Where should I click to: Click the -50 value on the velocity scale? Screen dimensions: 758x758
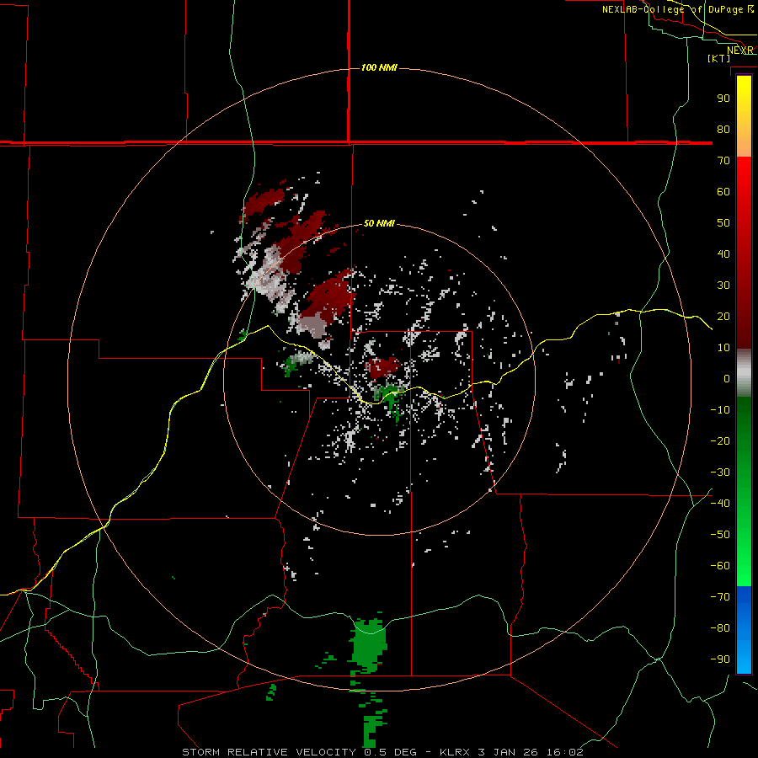pyautogui.click(x=720, y=535)
